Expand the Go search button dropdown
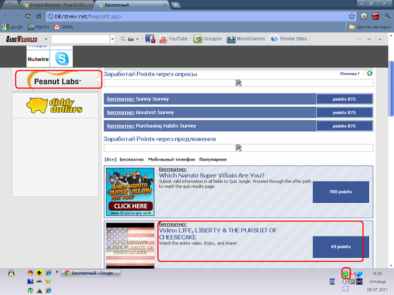The height and width of the screenshot is (295, 394). tap(139, 39)
